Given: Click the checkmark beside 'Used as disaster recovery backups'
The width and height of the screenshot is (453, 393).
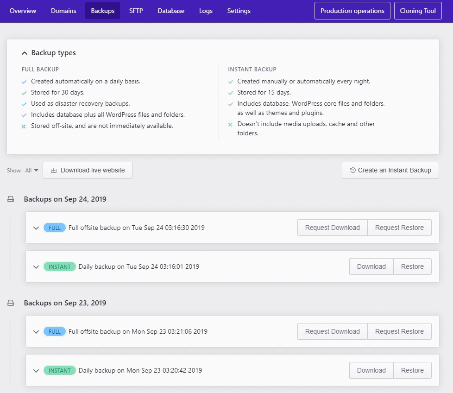Looking at the screenshot, I should coord(24,104).
